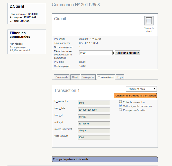Open the Paiement reçu status dropdown
Screen dimensions: 172x166
(141, 89)
